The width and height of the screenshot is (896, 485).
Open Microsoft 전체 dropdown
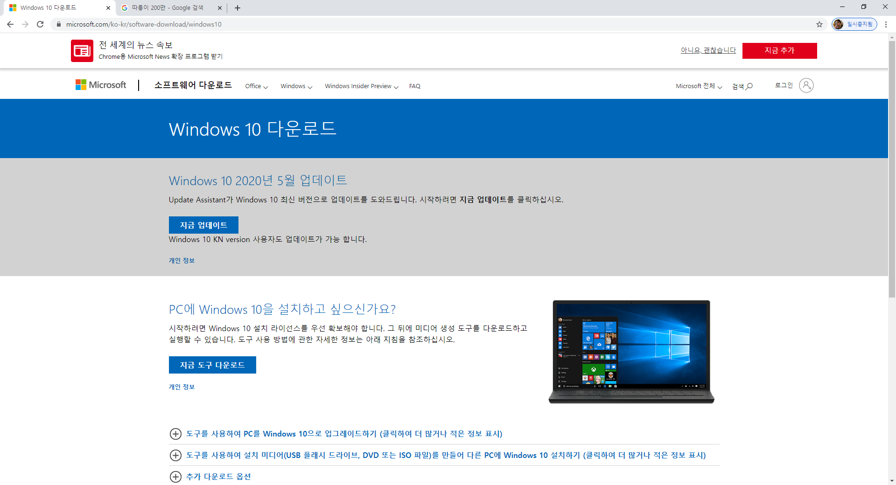[699, 86]
